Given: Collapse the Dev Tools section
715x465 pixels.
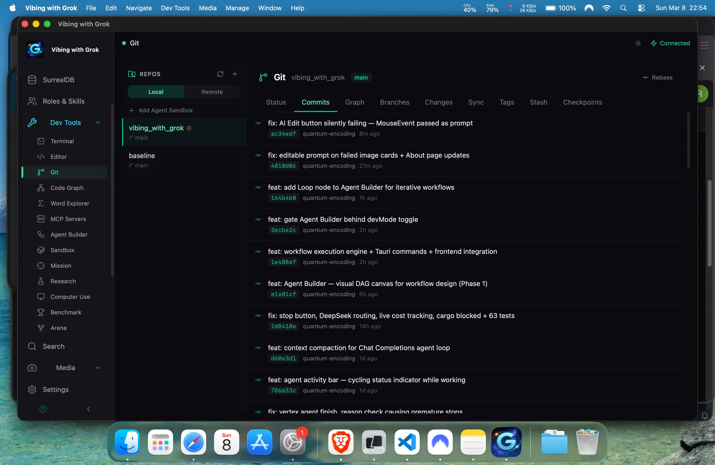Looking at the screenshot, I should coord(98,122).
